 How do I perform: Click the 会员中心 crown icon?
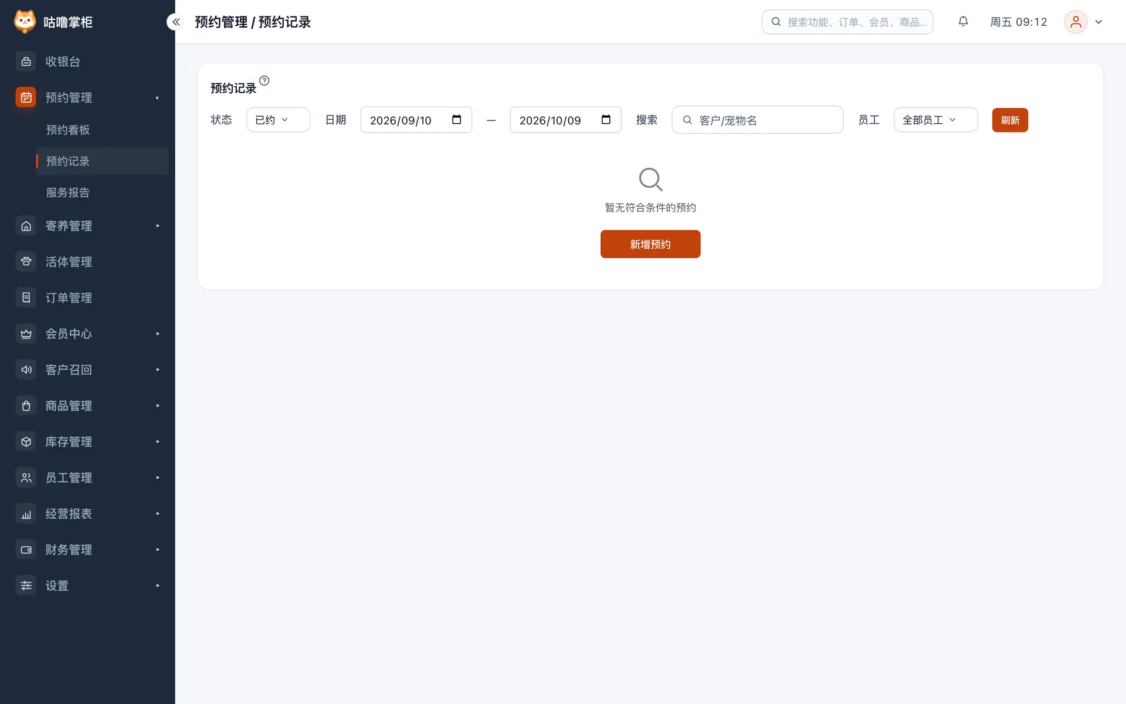(26, 334)
